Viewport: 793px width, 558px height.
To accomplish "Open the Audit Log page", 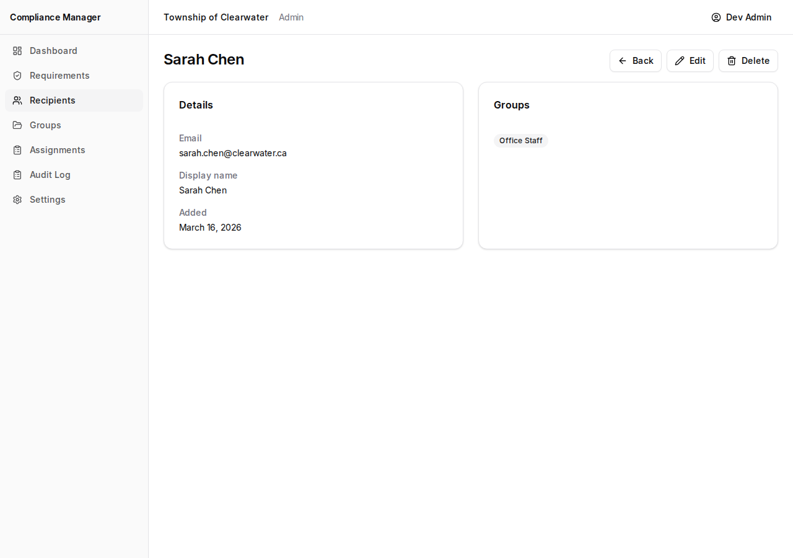I will [x=74, y=175].
